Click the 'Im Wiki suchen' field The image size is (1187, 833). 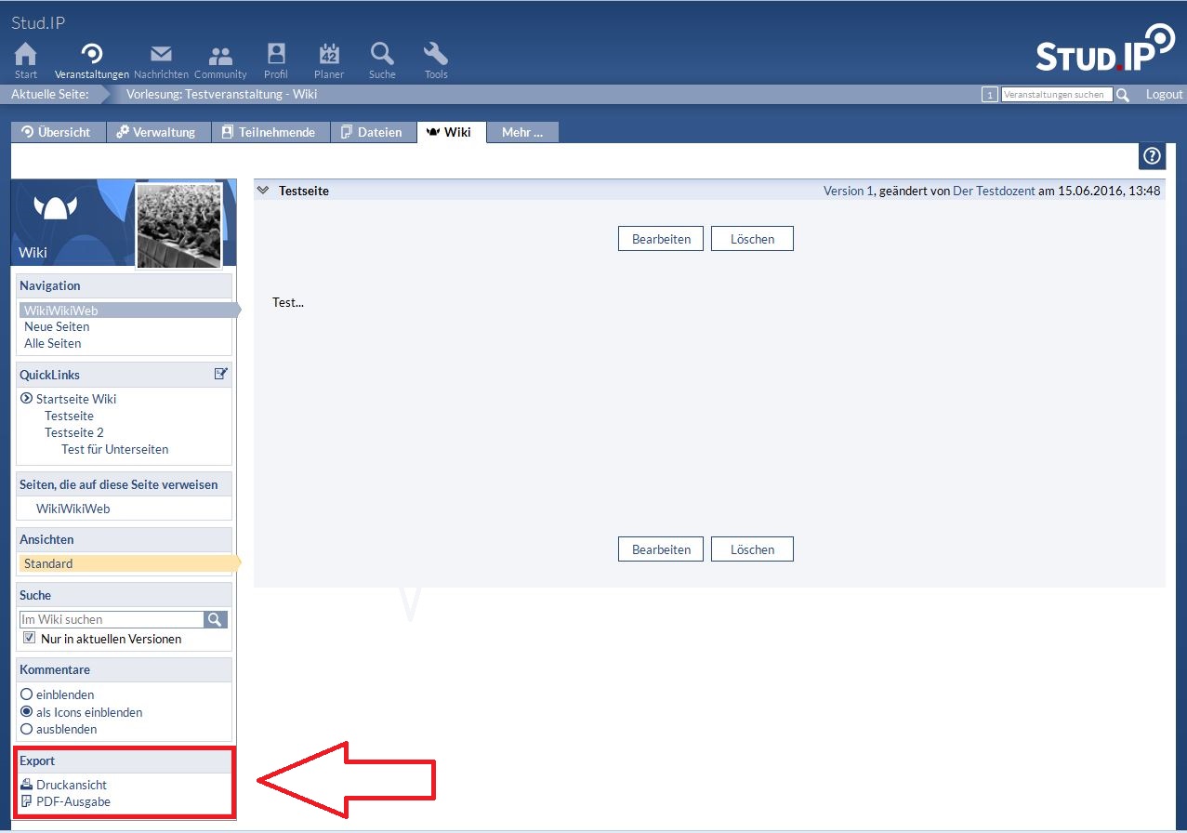tap(111, 619)
